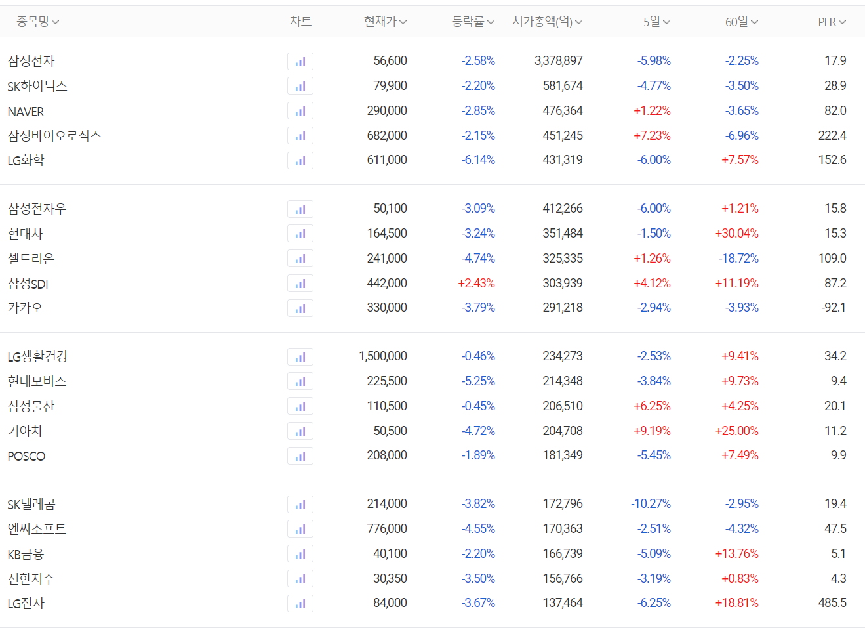Sort by PER column header
This screenshot has width=865, height=634.
[832, 22]
